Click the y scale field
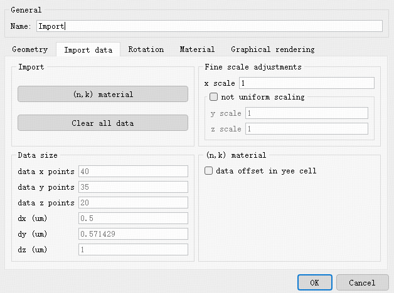Viewport: 394px width, 293px height. point(306,113)
